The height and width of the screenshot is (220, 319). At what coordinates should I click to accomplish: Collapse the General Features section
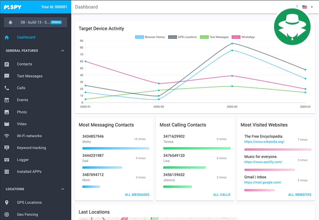pos(63,51)
